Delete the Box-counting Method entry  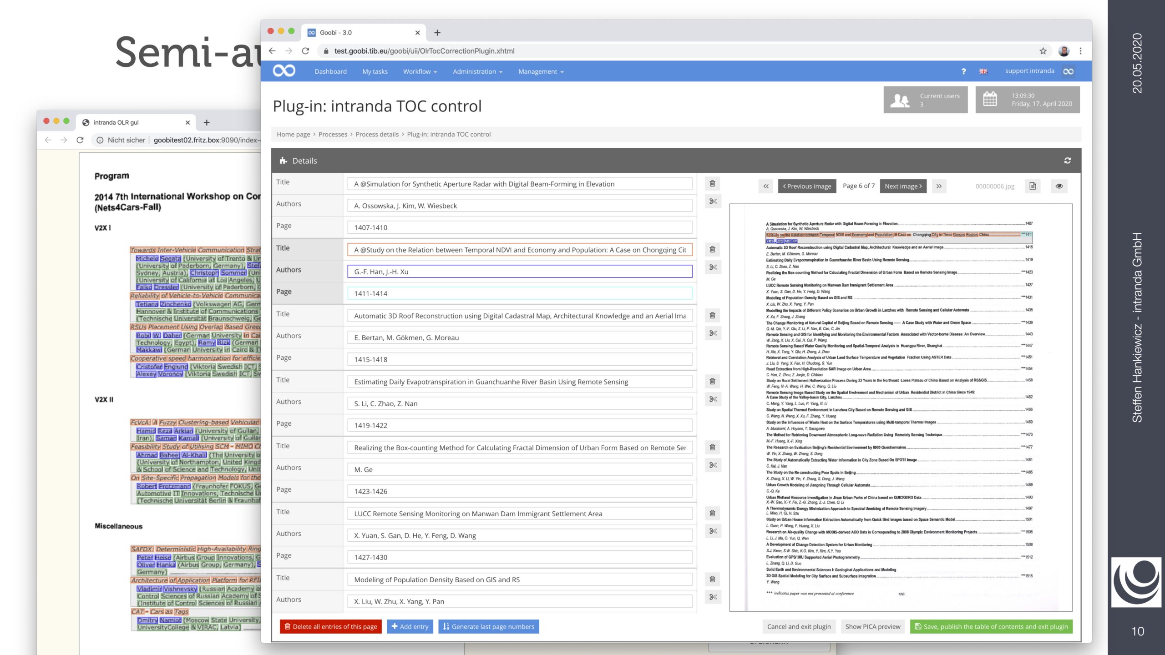tap(713, 447)
